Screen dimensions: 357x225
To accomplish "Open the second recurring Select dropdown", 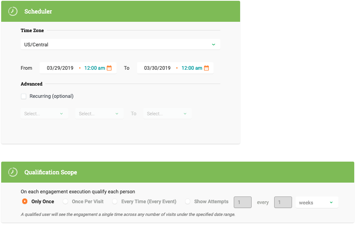I will click(99, 114).
